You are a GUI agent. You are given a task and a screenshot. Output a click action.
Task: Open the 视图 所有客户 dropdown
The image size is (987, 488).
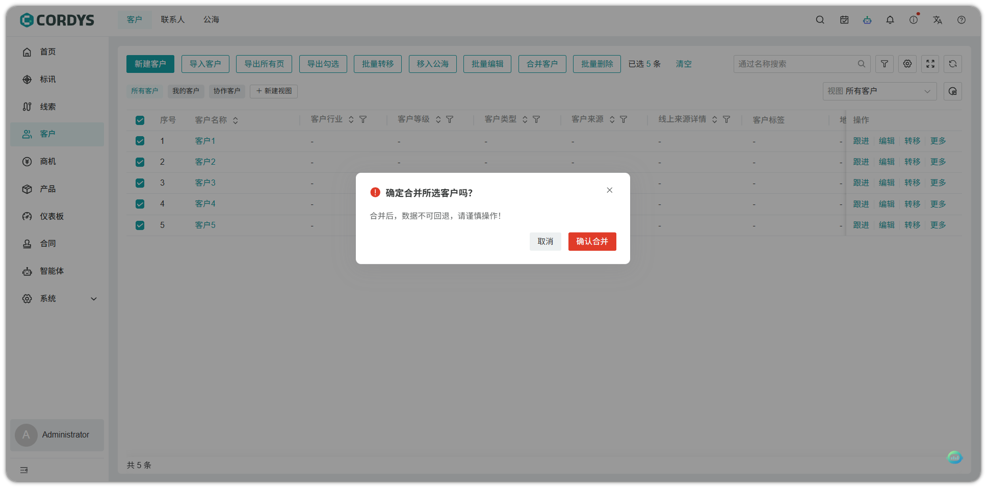click(x=879, y=91)
